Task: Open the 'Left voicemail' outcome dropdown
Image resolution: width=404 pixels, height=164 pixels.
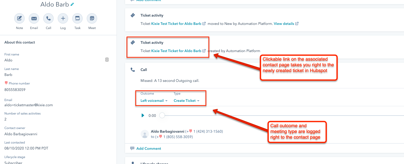Action: [x=154, y=101]
